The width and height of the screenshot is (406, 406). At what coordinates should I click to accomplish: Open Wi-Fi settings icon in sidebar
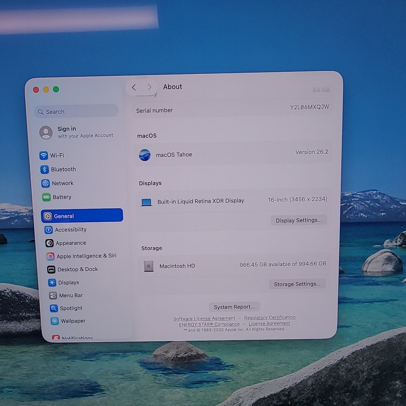[x=43, y=155]
